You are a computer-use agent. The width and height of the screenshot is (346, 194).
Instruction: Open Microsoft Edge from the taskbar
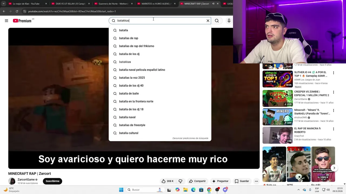[x=193, y=190]
